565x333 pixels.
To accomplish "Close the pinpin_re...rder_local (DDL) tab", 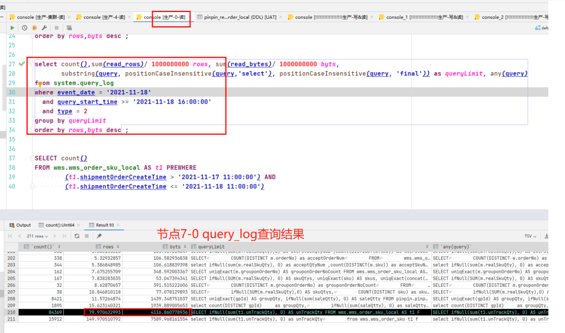I will [x=280, y=17].
